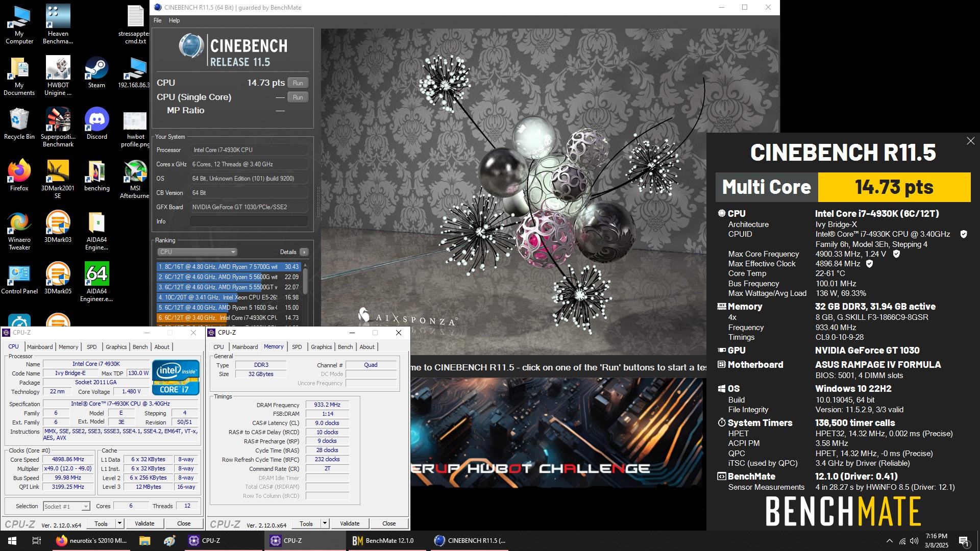
Task: Open the benching folder icon
Action: [96, 176]
